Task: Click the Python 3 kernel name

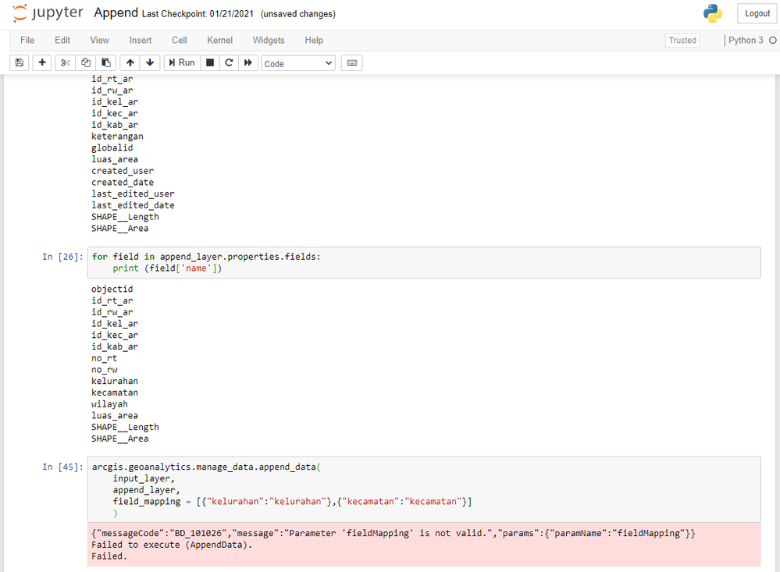Action: coord(745,41)
